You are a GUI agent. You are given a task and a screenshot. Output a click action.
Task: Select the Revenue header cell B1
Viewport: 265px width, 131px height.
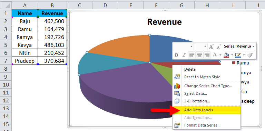(52, 13)
